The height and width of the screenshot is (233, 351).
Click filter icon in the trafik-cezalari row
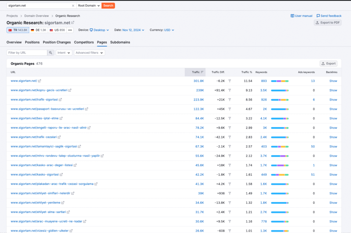230,137
